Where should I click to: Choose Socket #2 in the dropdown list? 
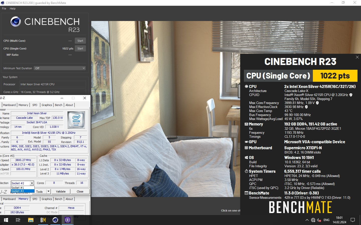click(23, 191)
